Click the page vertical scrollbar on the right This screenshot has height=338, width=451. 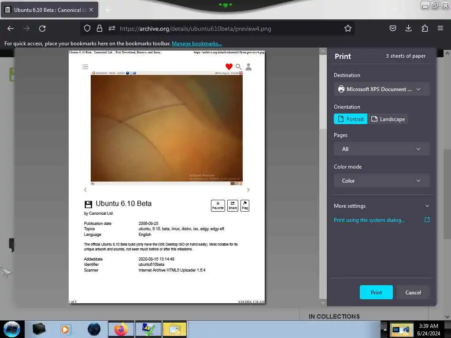click(x=447, y=184)
